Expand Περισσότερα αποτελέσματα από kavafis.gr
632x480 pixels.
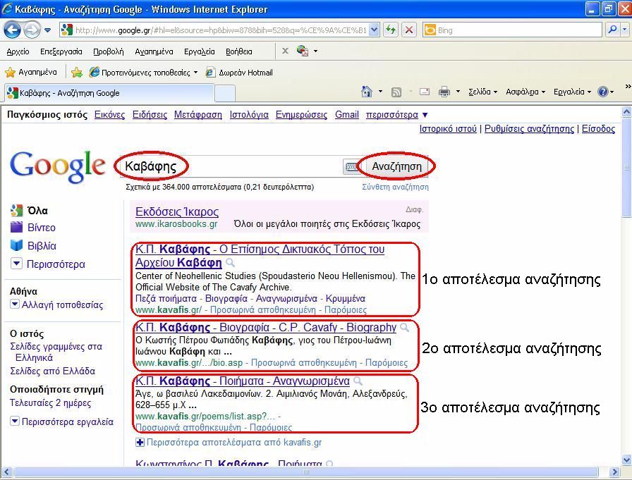click(x=229, y=443)
